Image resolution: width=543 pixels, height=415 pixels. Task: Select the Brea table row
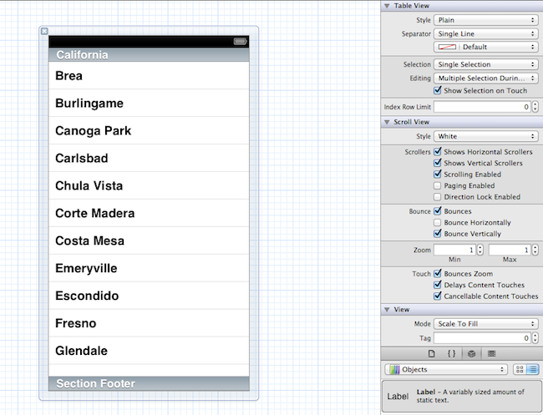[149, 75]
